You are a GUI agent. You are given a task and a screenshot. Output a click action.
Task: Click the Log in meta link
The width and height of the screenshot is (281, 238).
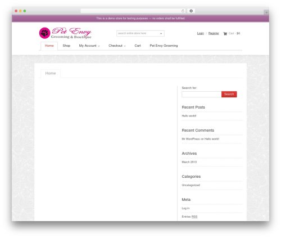[185, 208]
